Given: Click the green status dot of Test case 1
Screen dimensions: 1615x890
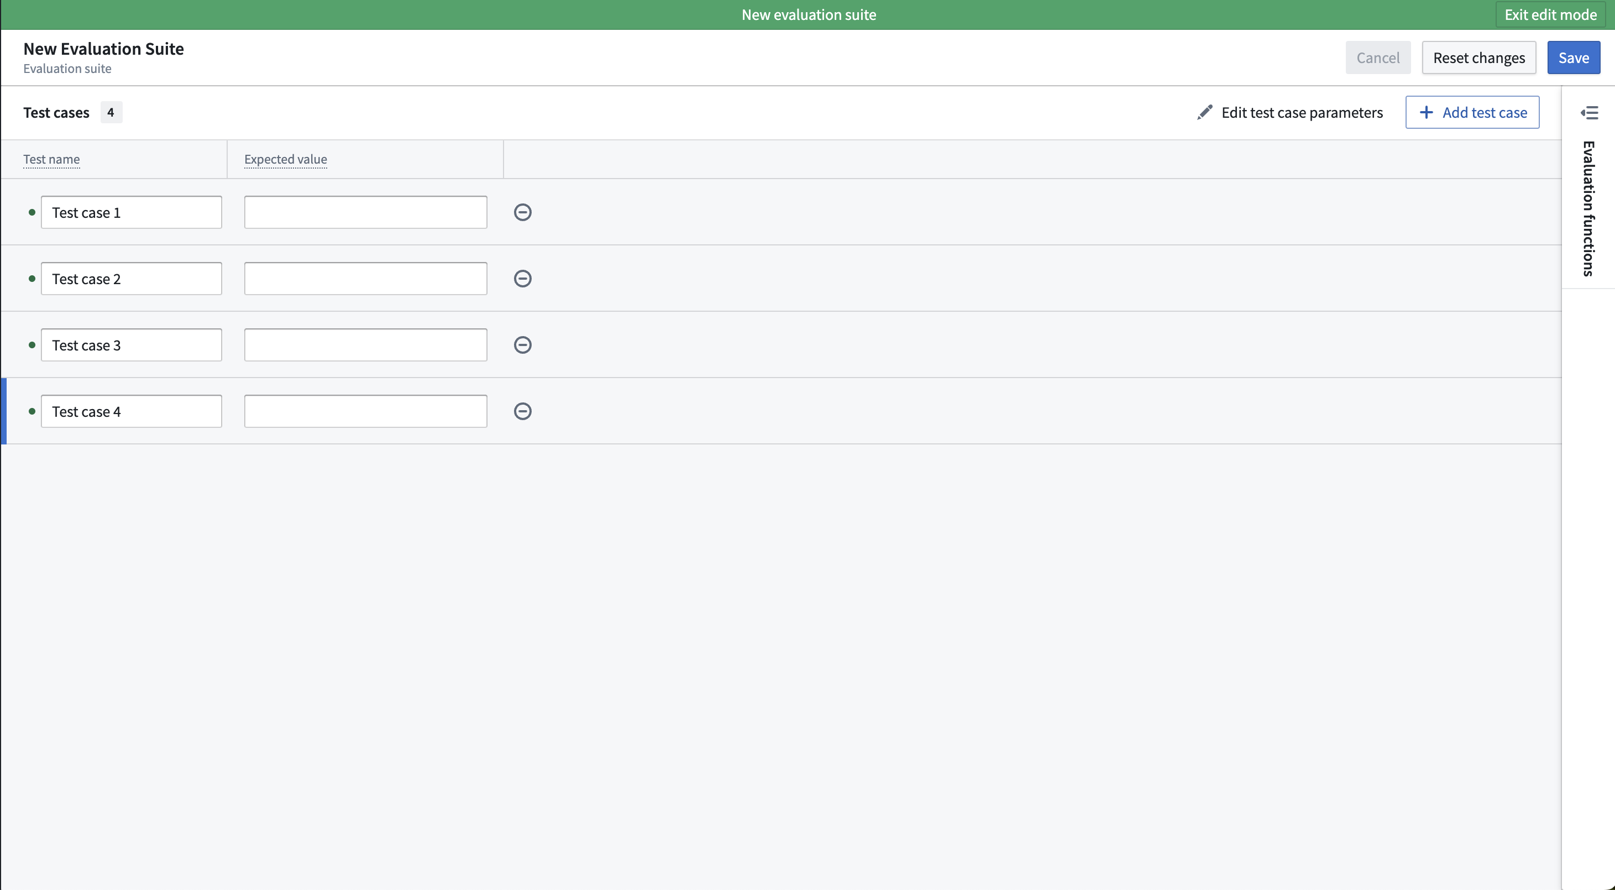Looking at the screenshot, I should (x=32, y=212).
